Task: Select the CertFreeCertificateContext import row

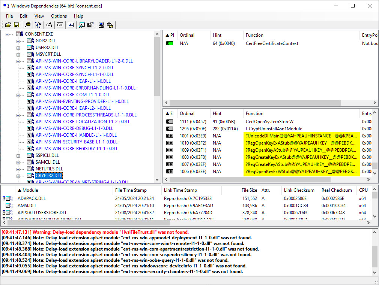Action: (270, 43)
